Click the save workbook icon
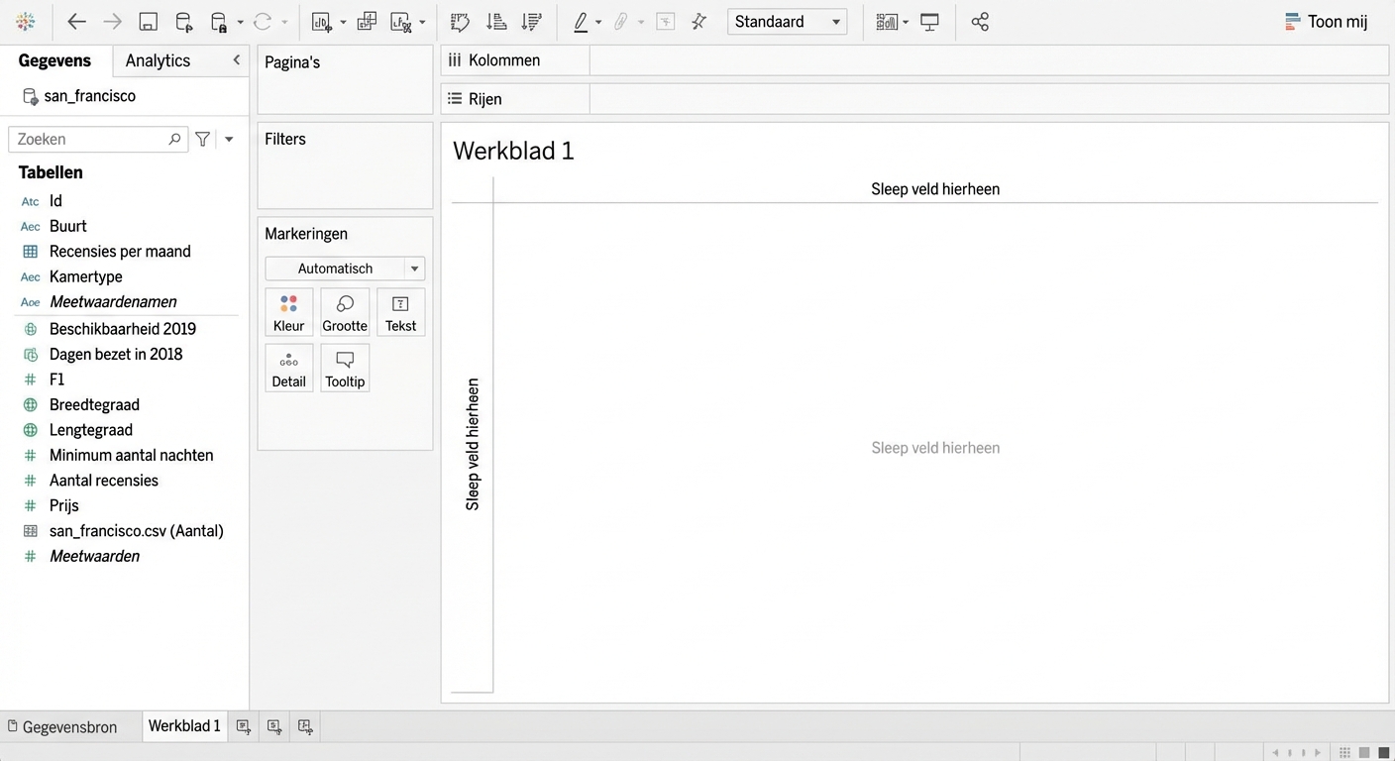The width and height of the screenshot is (1395, 761). (x=148, y=22)
